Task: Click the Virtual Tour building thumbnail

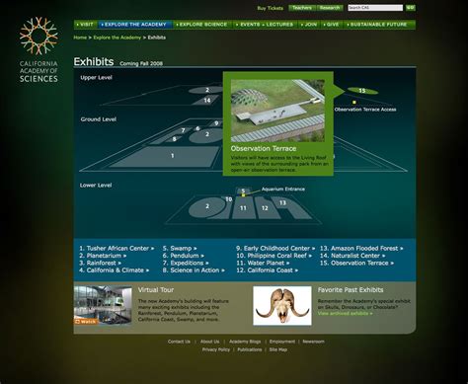Action: [103, 305]
